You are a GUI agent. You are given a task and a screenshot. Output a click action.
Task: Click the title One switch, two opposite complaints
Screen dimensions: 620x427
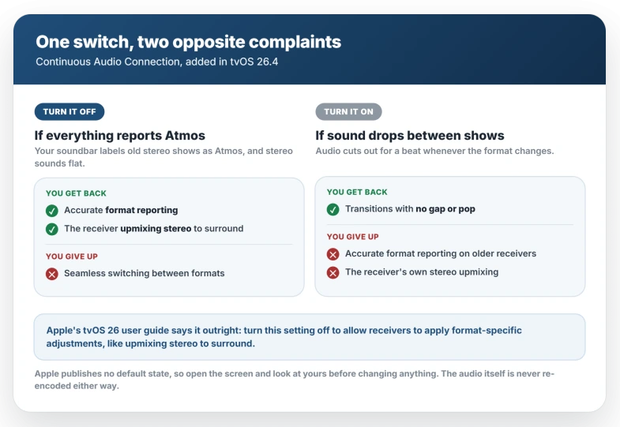click(189, 42)
